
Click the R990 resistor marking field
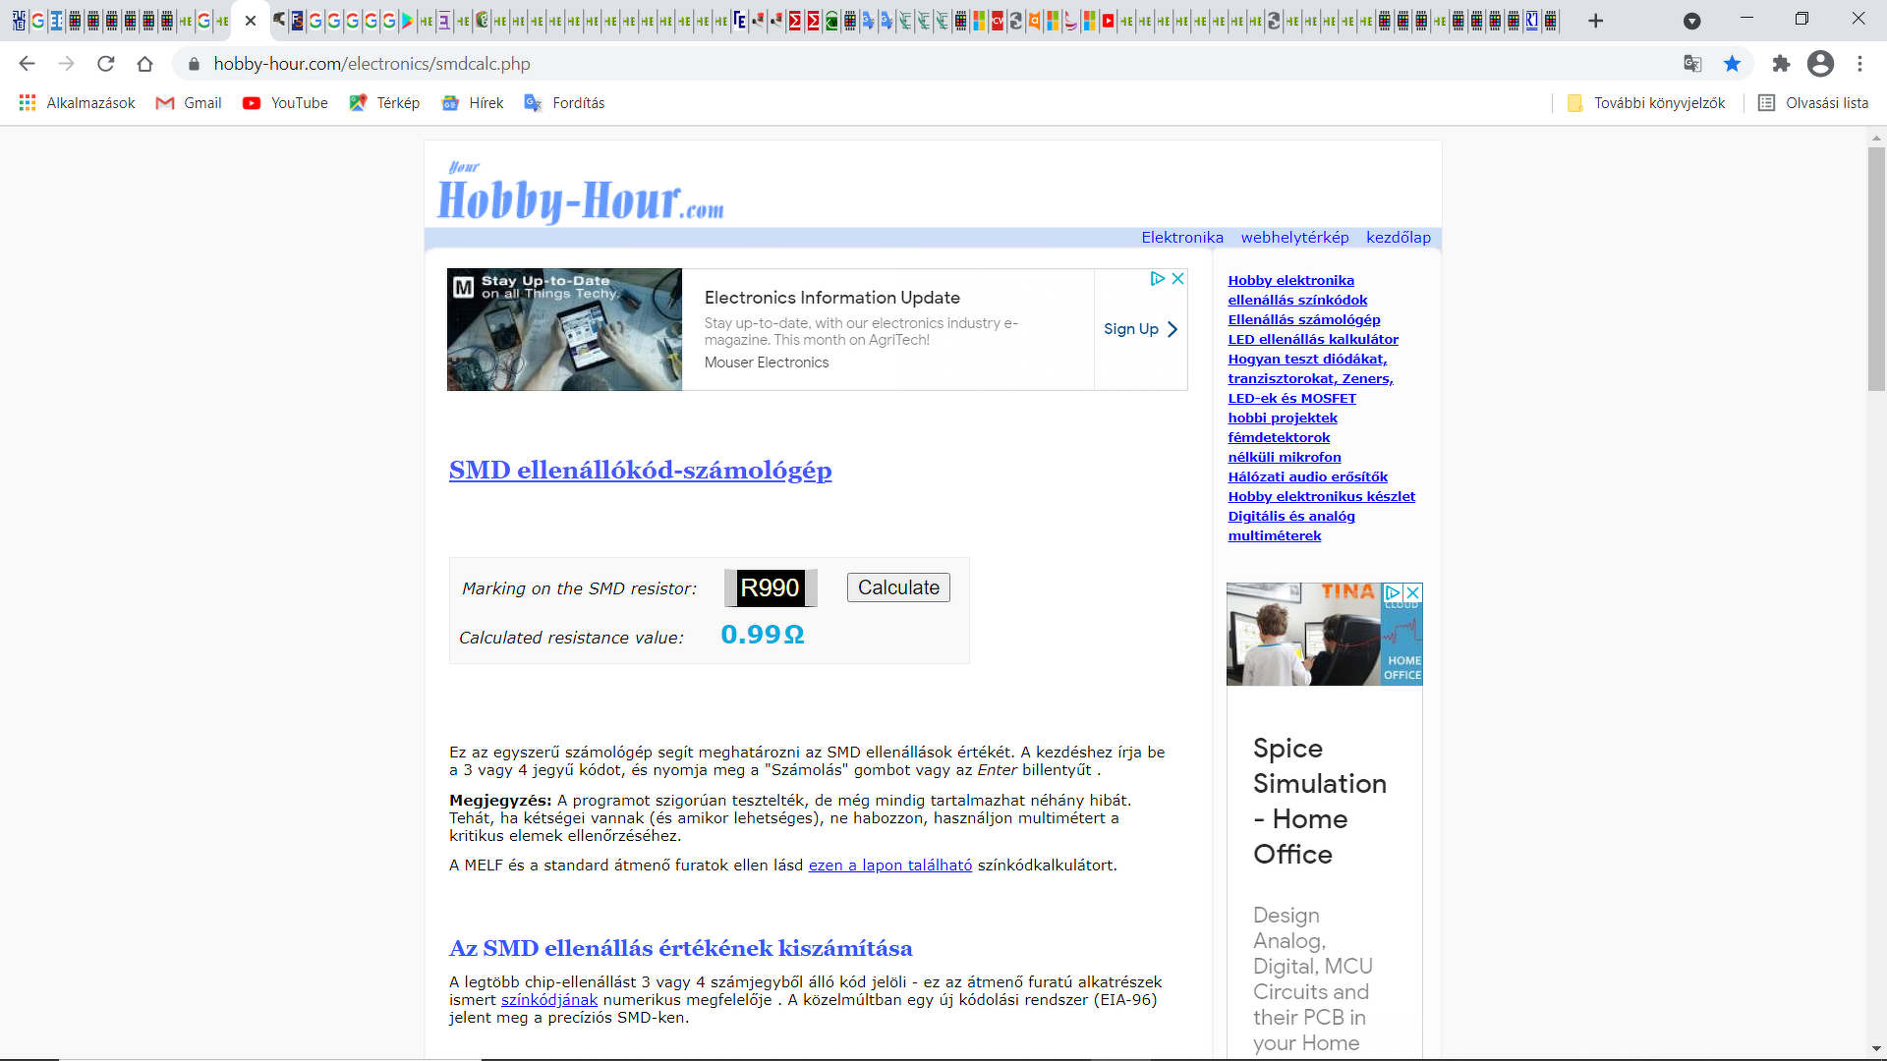coord(771,587)
